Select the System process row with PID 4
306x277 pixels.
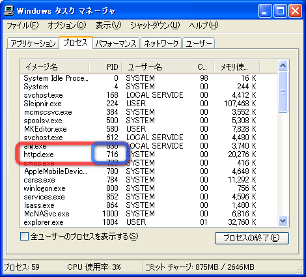tap(148, 87)
